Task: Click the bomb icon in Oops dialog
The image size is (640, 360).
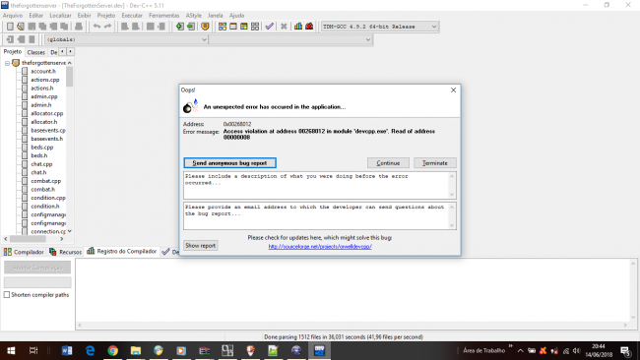Action: pyautogui.click(x=190, y=106)
